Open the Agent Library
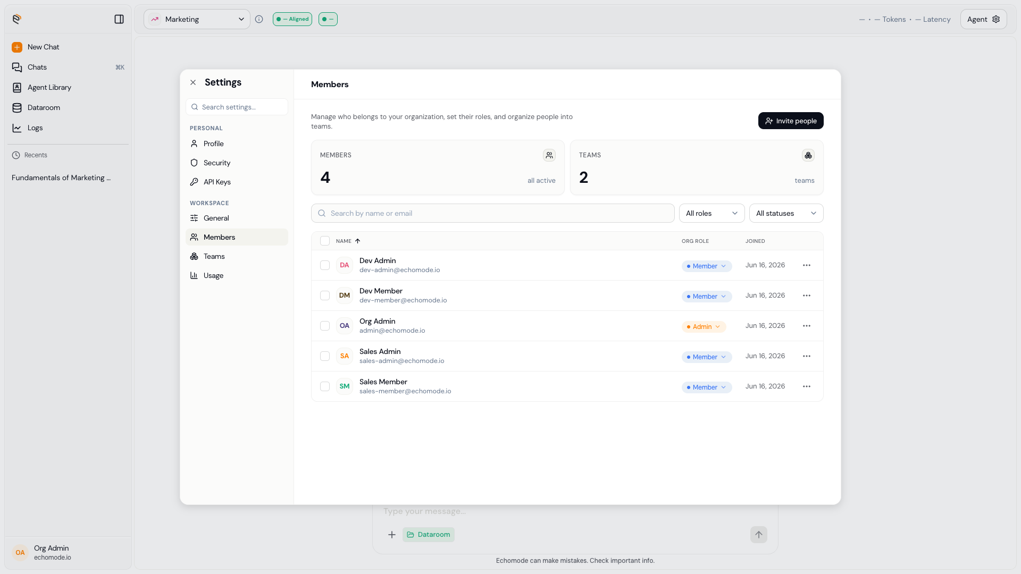Screen dimensions: 1021x574 click(68, 88)
